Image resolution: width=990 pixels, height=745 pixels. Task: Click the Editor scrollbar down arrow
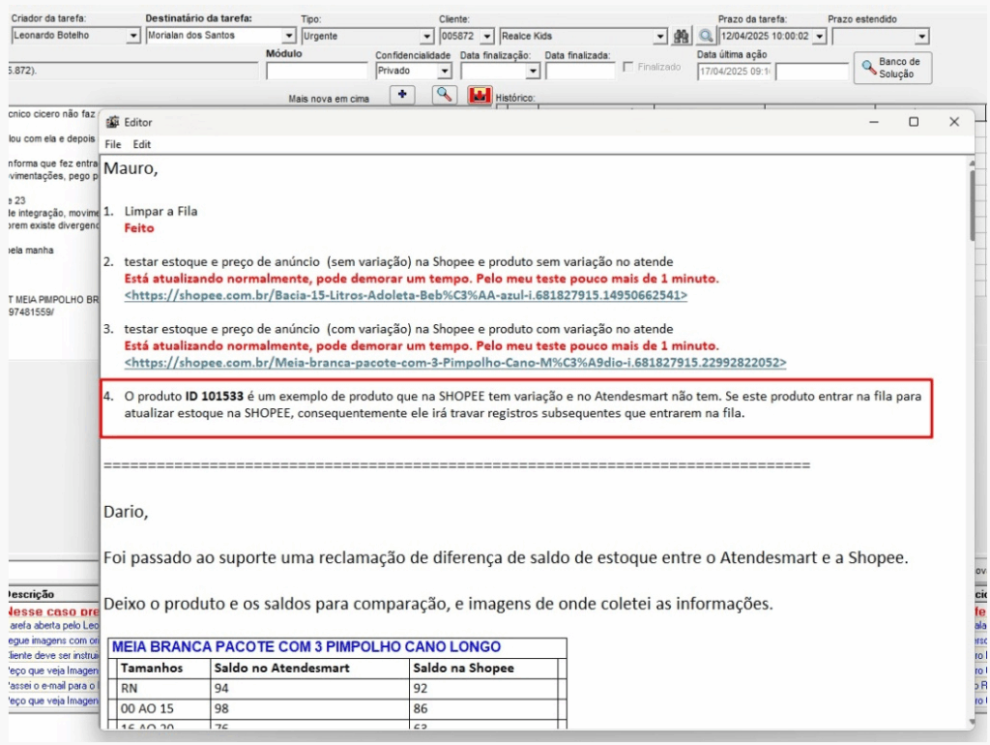coord(972,721)
